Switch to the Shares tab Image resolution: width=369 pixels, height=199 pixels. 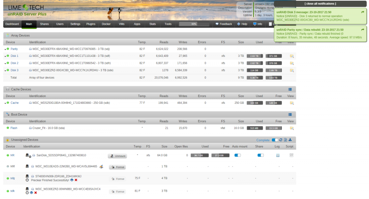(44, 24)
